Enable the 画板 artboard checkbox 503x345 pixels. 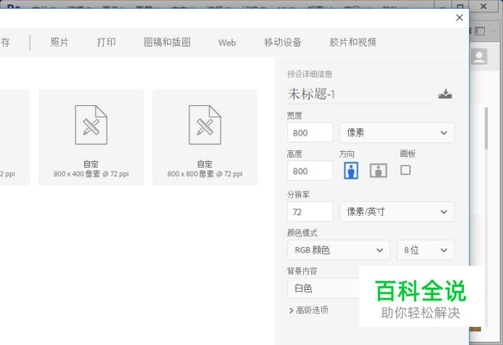click(x=406, y=170)
